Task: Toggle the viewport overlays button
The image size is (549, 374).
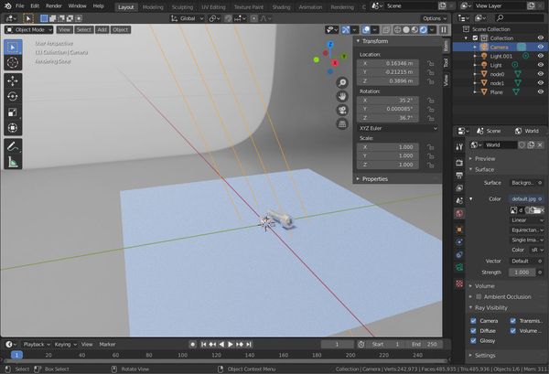Action: [x=366, y=30]
